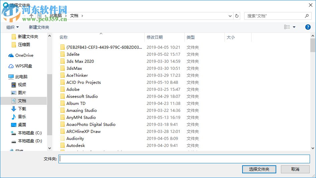316x178 pixels.
Task: Click the folder icon of Autodesk
Action: (62, 145)
